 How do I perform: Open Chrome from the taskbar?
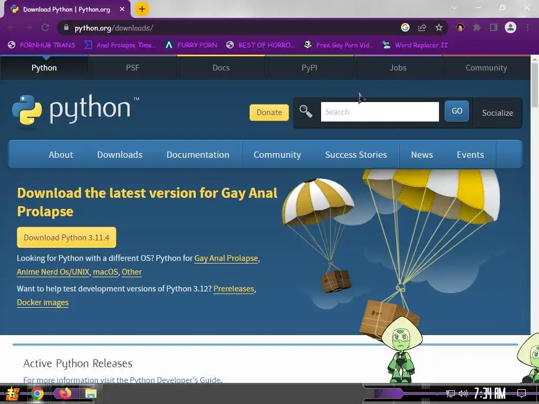coord(37,393)
